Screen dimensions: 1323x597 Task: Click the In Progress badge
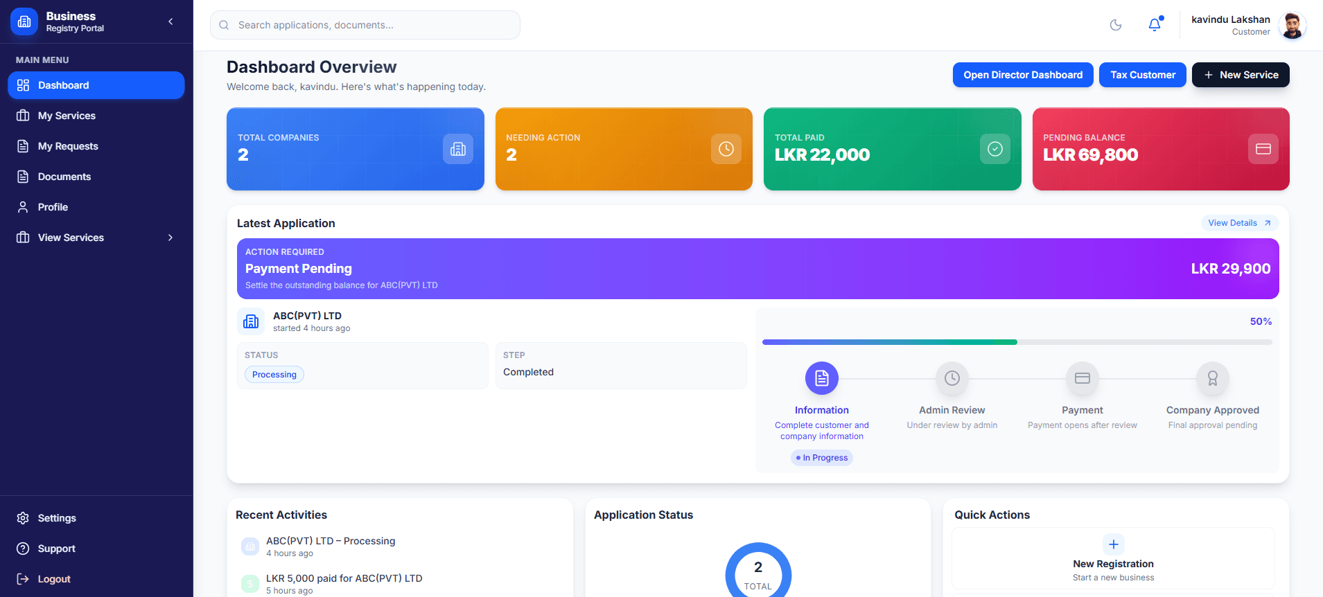point(822,458)
